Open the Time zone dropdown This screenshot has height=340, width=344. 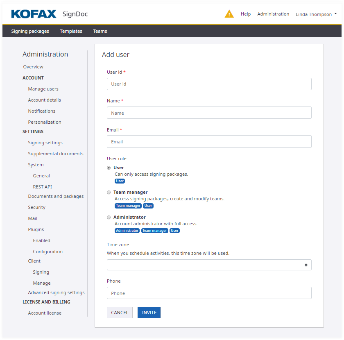click(209, 265)
